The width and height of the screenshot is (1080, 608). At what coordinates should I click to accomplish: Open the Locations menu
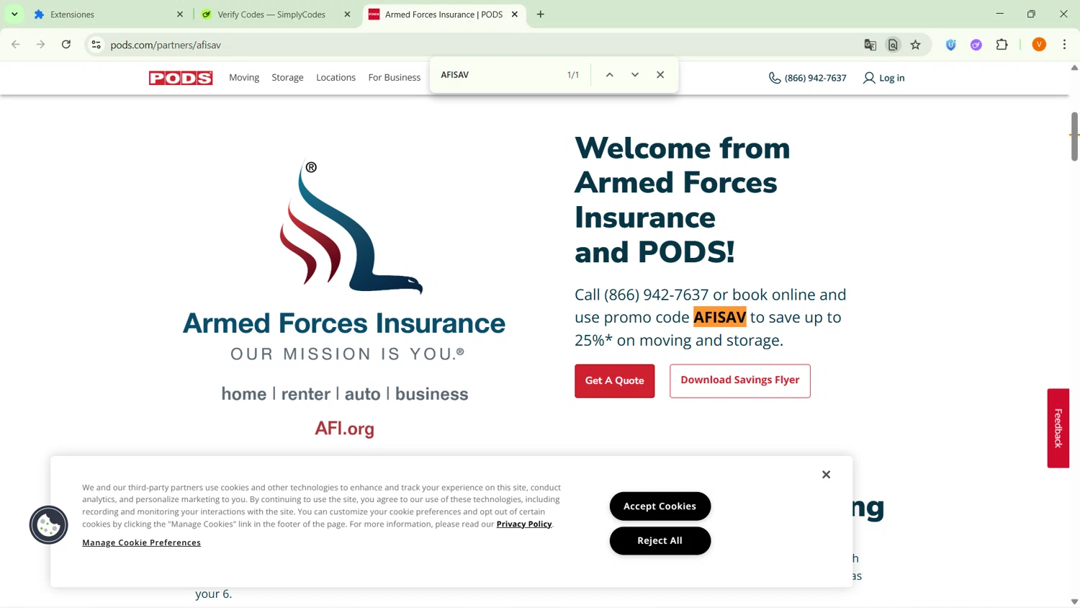[x=336, y=78]
